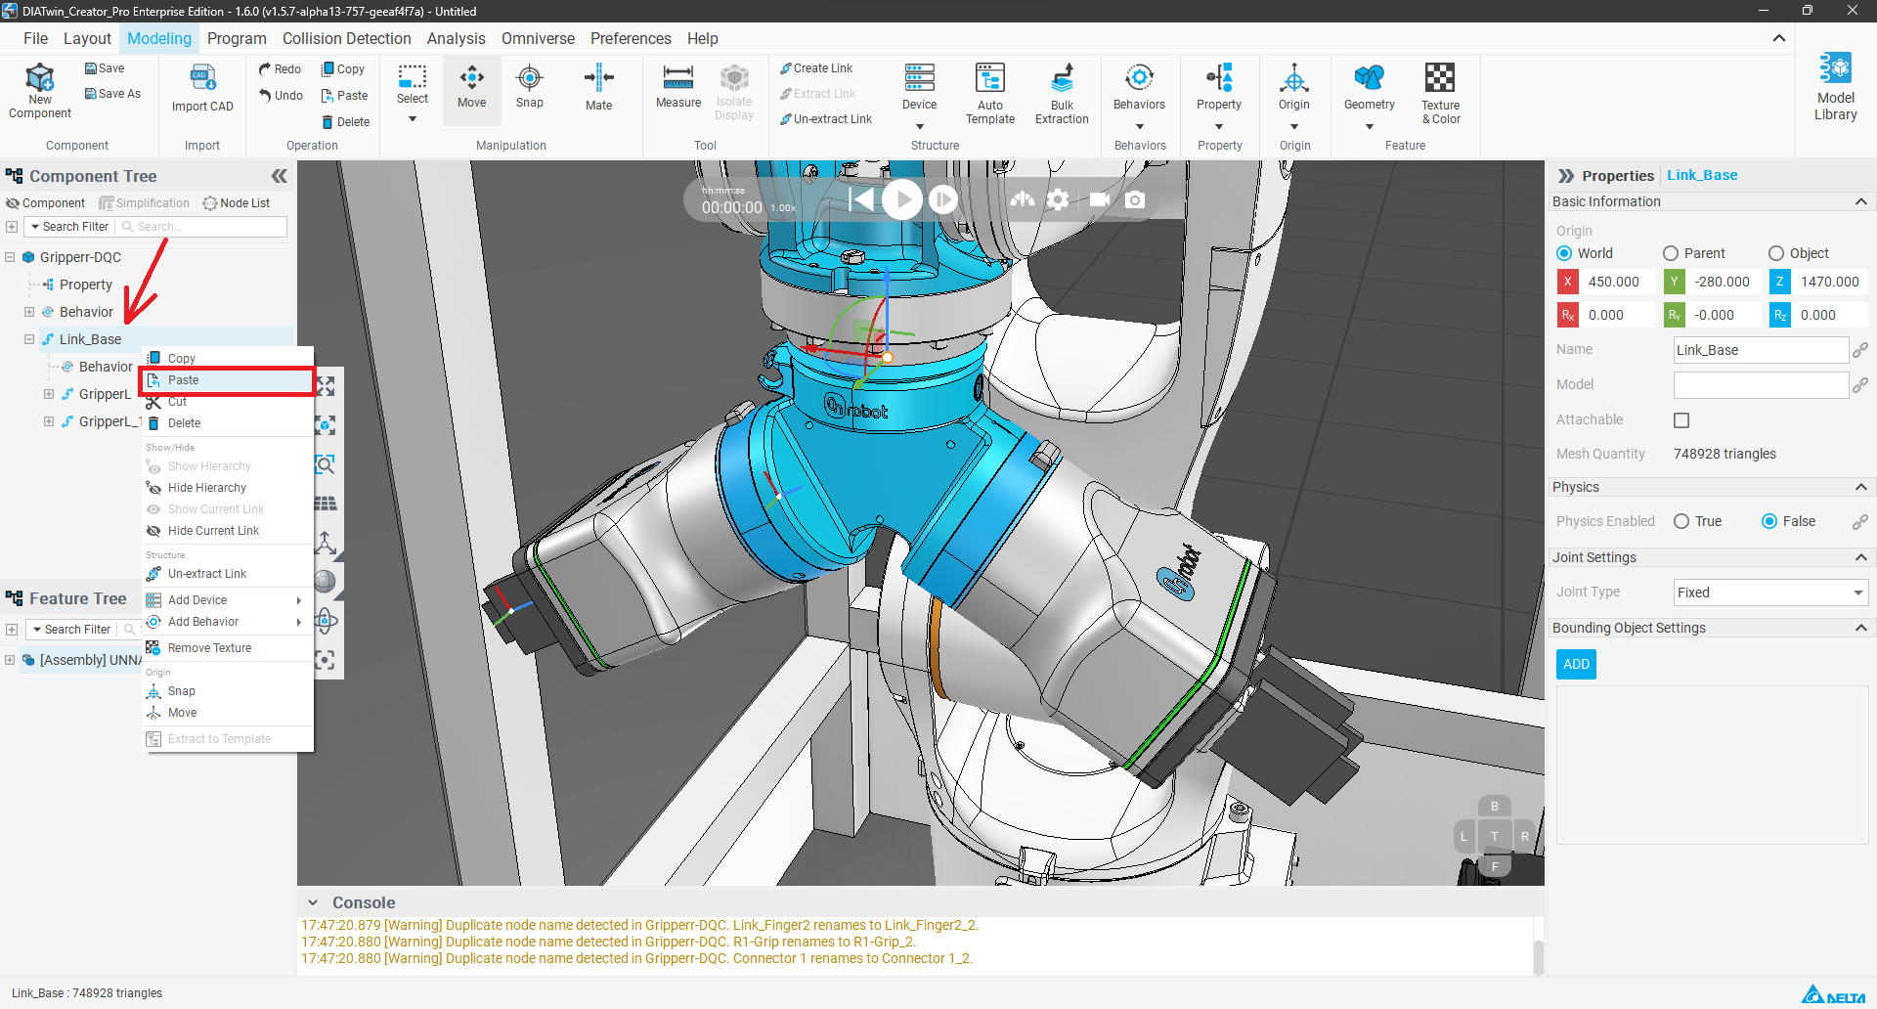Click the ribbon Delete button
Viewport: 1877px width, 1009px height.
[345, 122]
